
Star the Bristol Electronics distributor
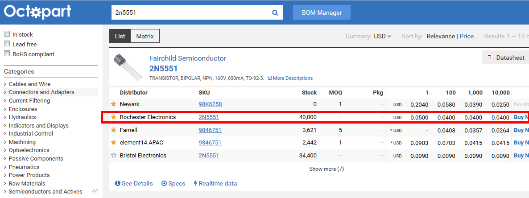coord(114,156)
